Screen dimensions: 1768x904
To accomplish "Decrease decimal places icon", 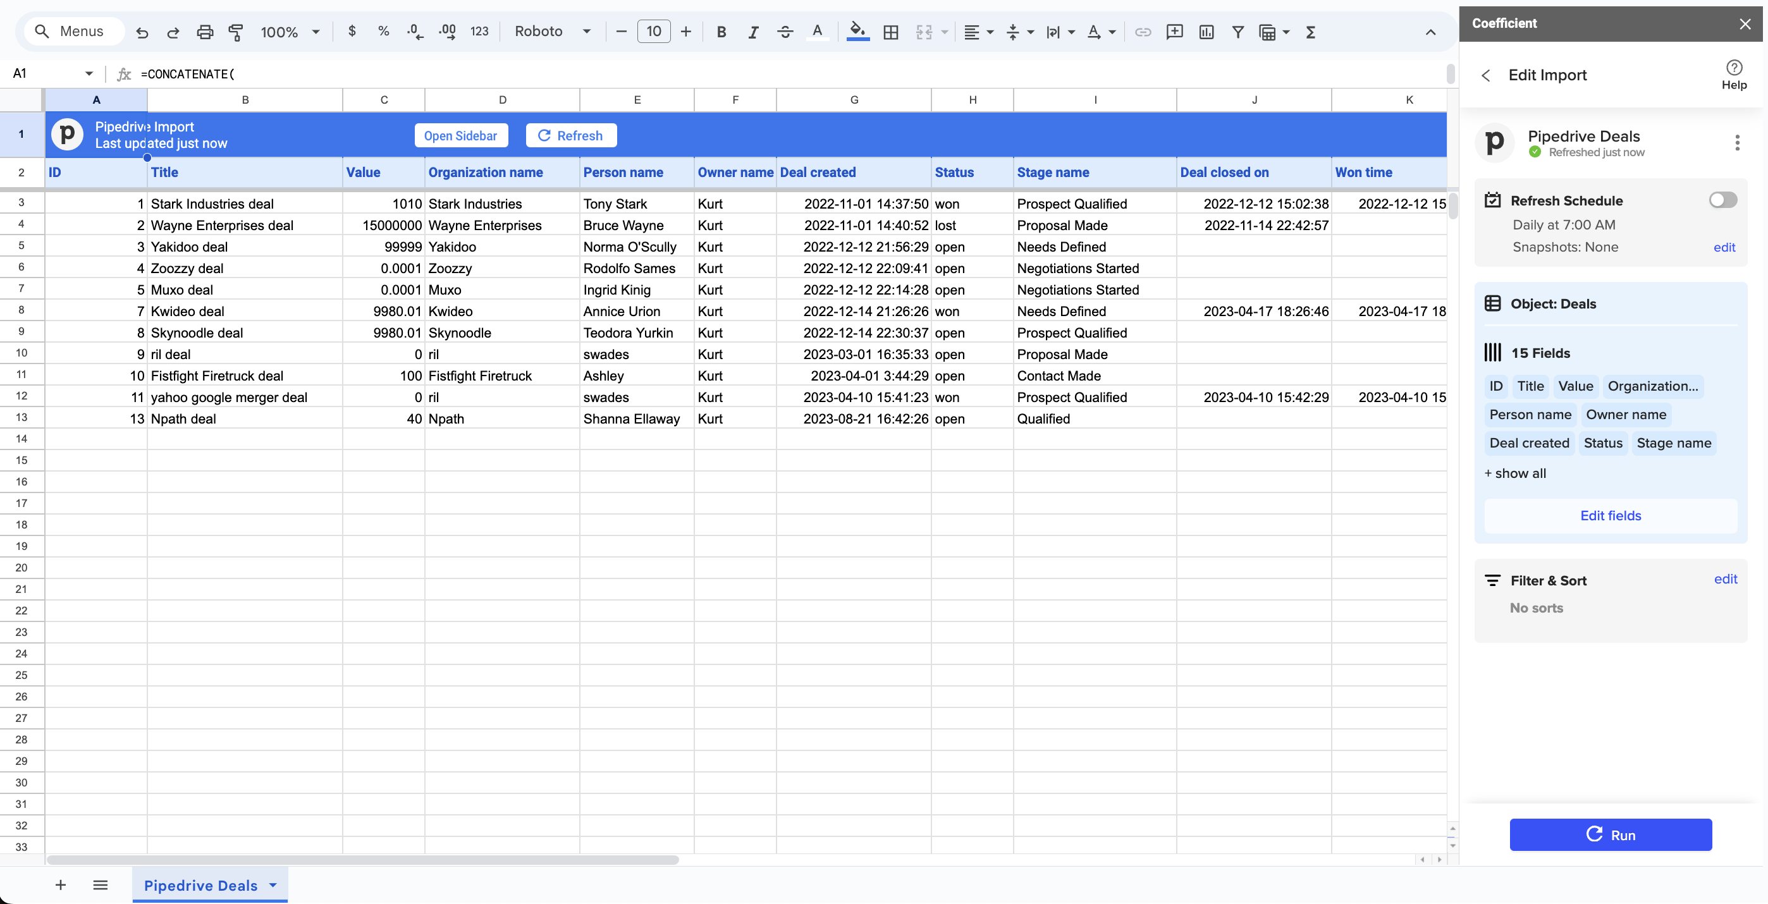I will (415, 32).
